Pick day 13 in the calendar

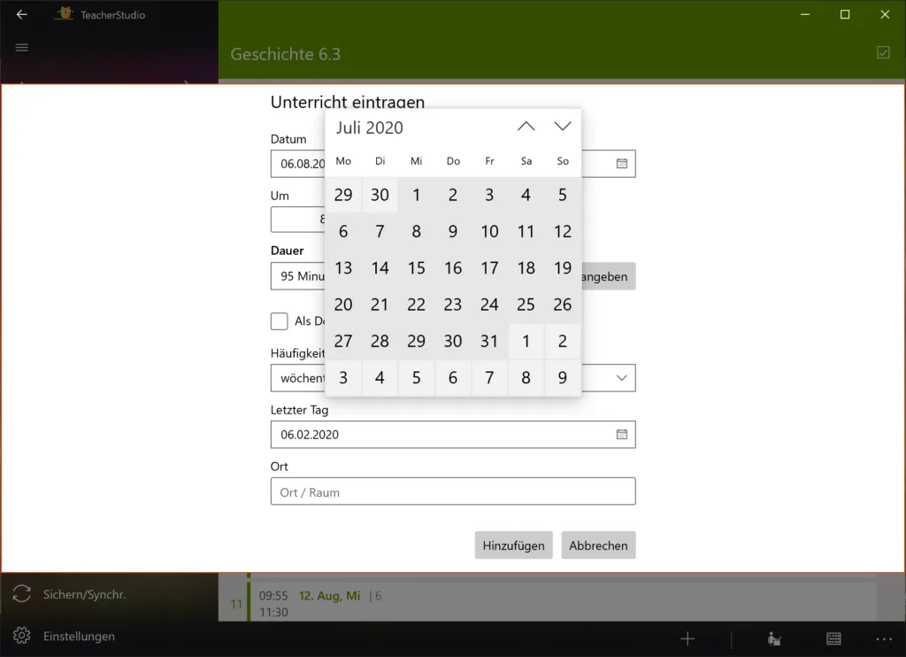click(343, 268)
